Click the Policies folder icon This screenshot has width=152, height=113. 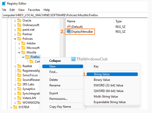(19, 39)
